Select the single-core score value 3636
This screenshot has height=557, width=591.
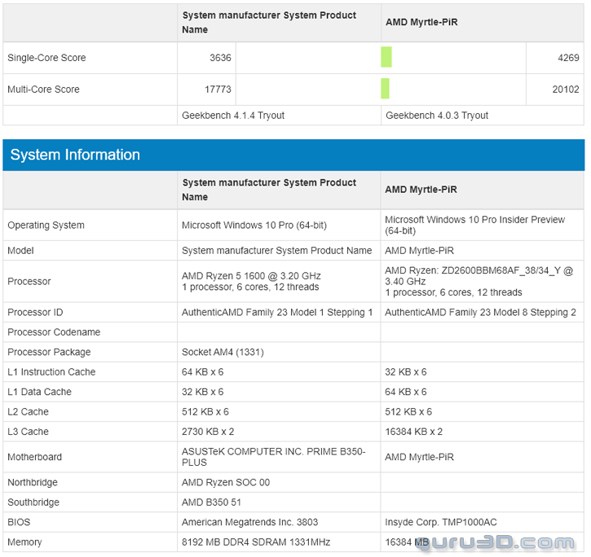(220, 58)
